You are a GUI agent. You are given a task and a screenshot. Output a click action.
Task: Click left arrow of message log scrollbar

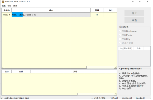click(3, 94)
